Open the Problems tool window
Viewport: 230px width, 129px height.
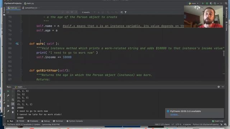point(33,121)
